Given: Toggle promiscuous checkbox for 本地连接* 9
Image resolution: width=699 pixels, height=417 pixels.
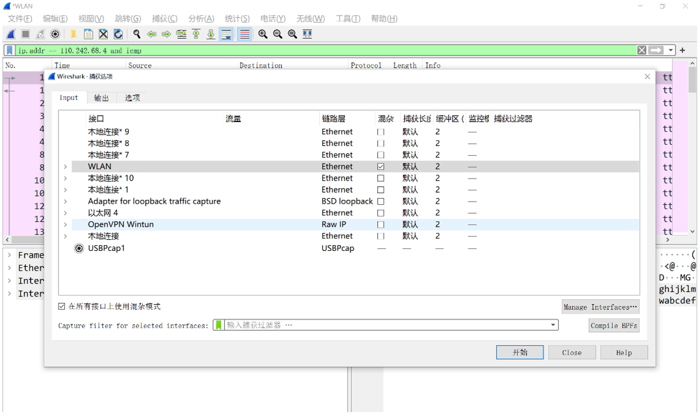Looking at the screenshot, I should click(381, 132).
